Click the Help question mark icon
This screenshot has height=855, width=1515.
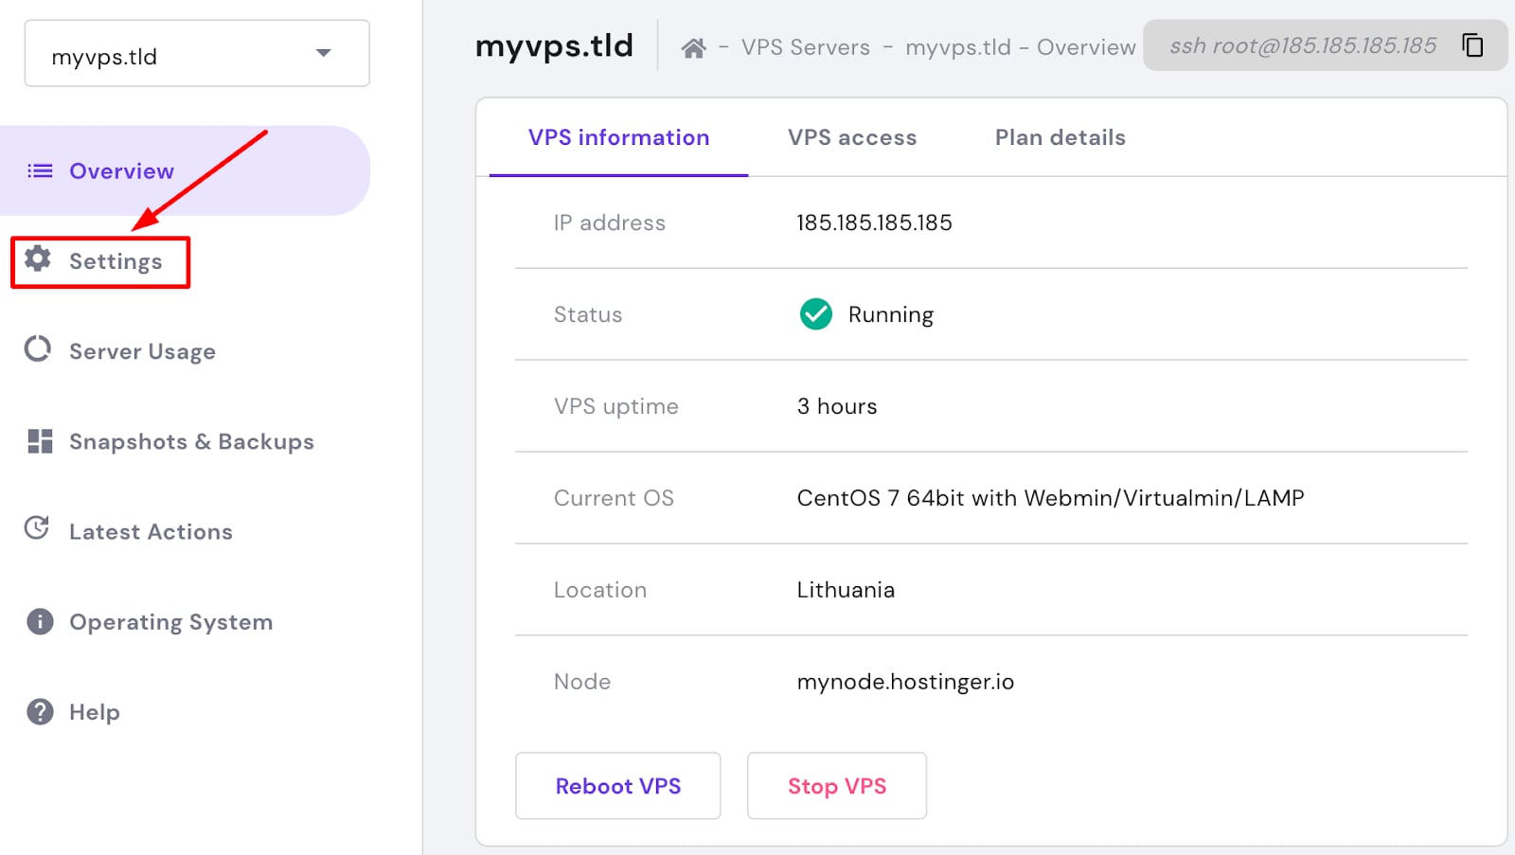[40, 711]
